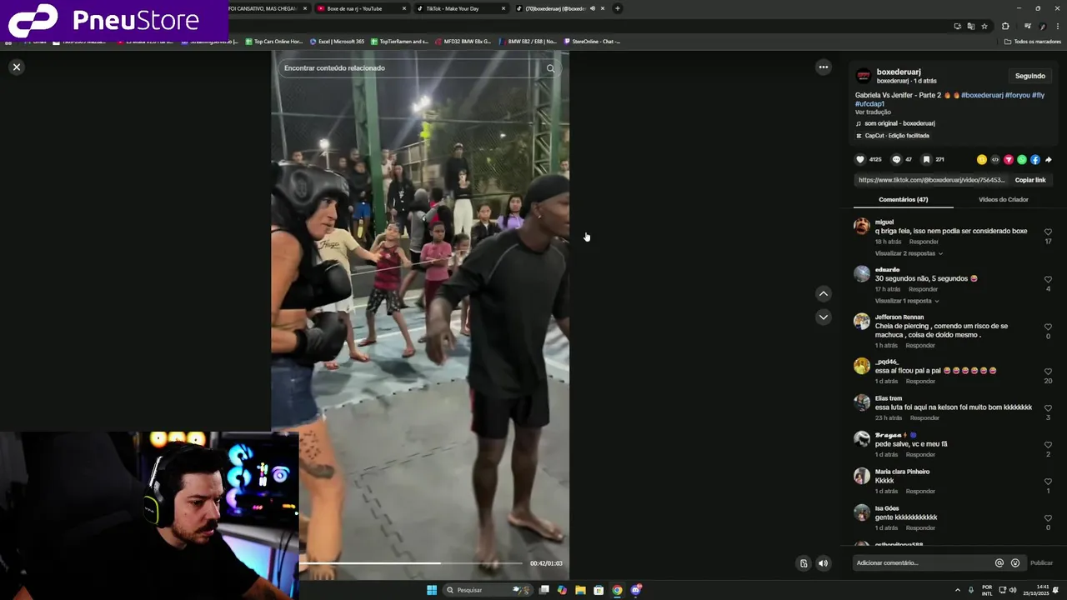The image size is (1067, 600).
Task: Open the three-dots more options menu
Action: click(823, 67)
